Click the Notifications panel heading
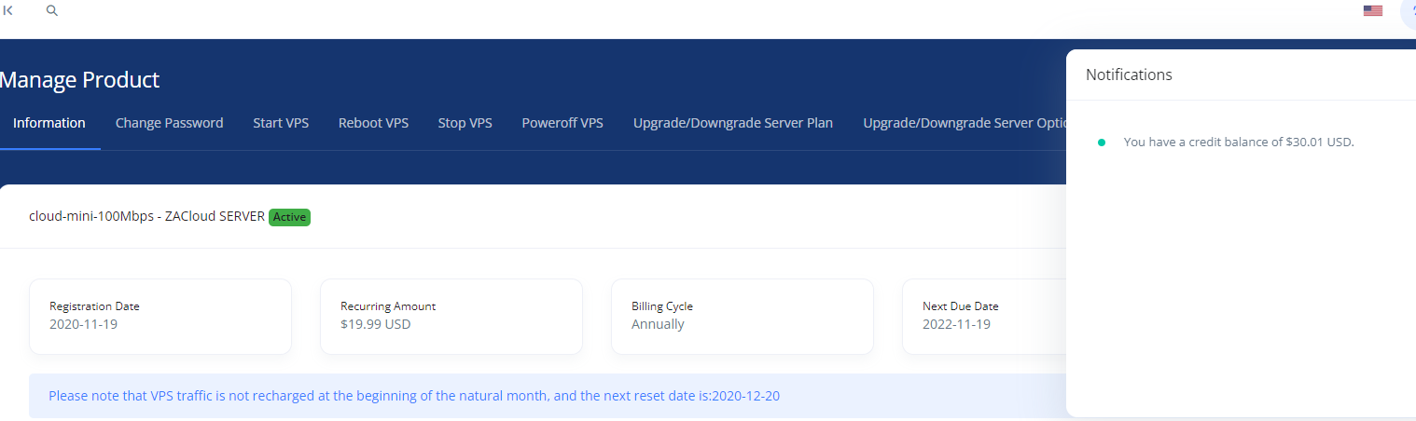The image size is (1416, 421). tap(1129, 75)
